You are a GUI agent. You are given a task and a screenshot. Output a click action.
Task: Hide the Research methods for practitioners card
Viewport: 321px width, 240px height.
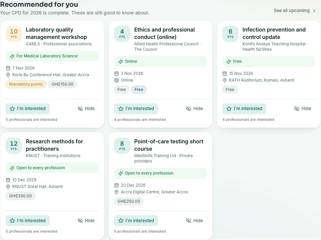[x=86, y=221]
